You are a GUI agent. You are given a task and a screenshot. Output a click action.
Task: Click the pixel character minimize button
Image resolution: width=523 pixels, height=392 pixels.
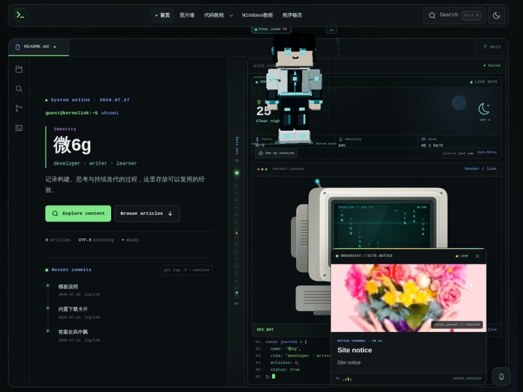(331, 29)
